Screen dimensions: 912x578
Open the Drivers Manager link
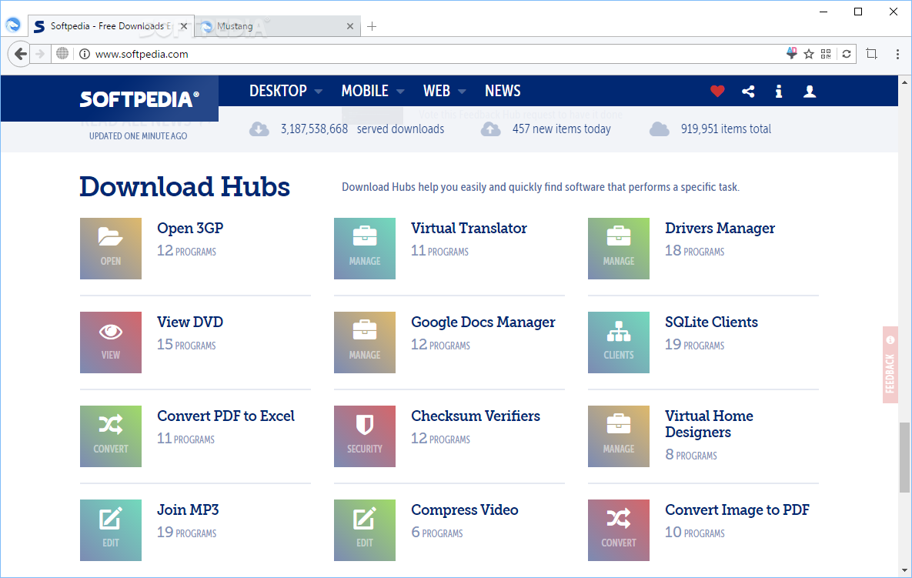[x=720, y=229]
